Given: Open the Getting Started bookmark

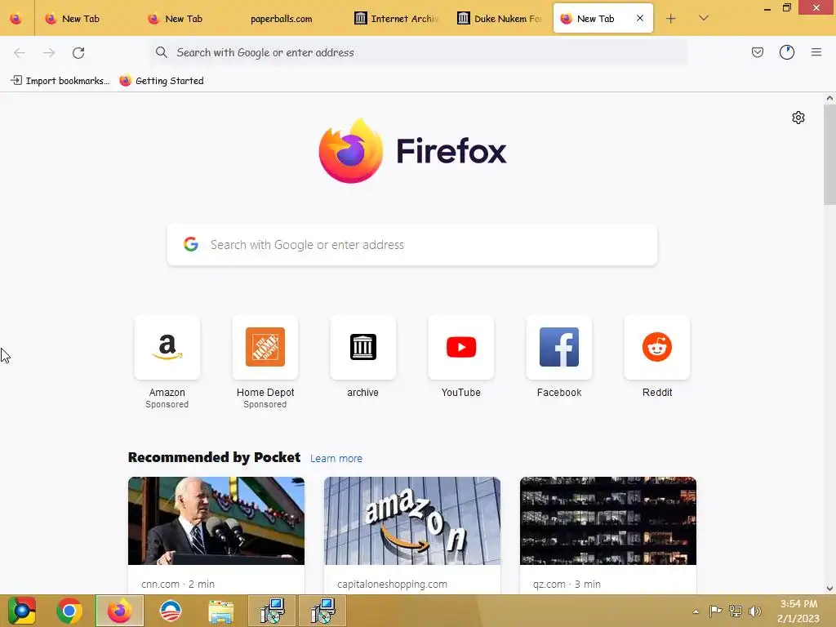Looking at the screenshot, I should click(x=162, y=81).
